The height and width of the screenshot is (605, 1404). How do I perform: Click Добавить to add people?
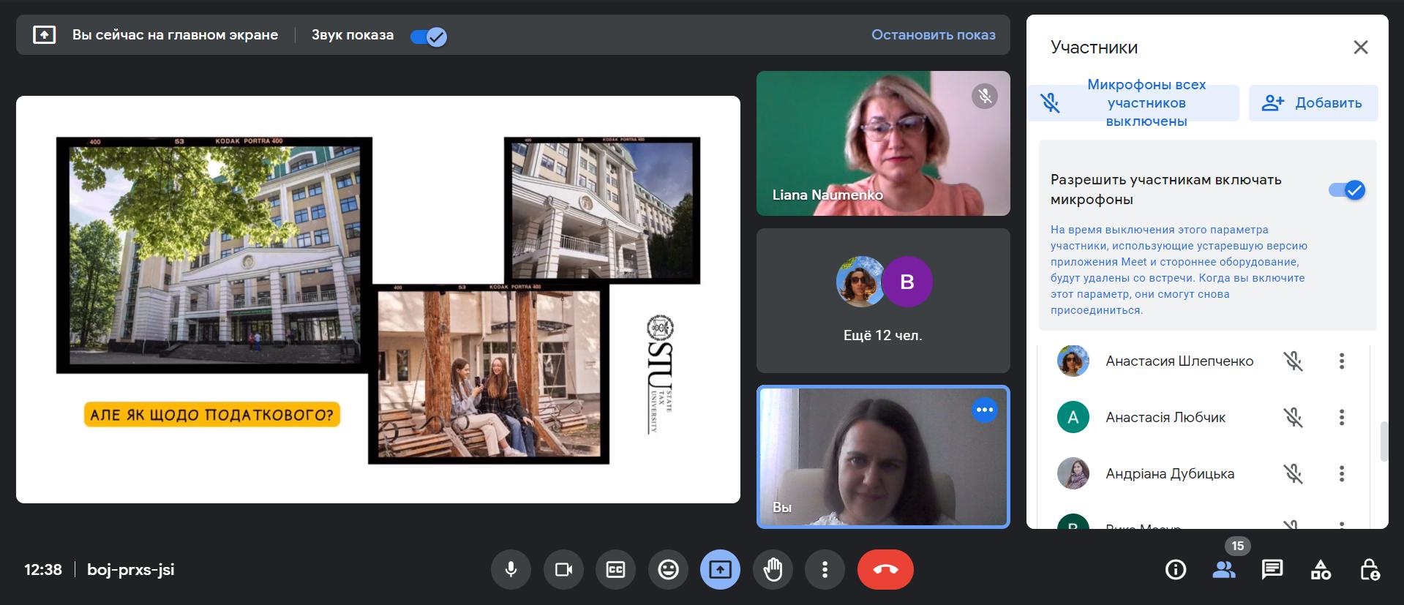1313,103
